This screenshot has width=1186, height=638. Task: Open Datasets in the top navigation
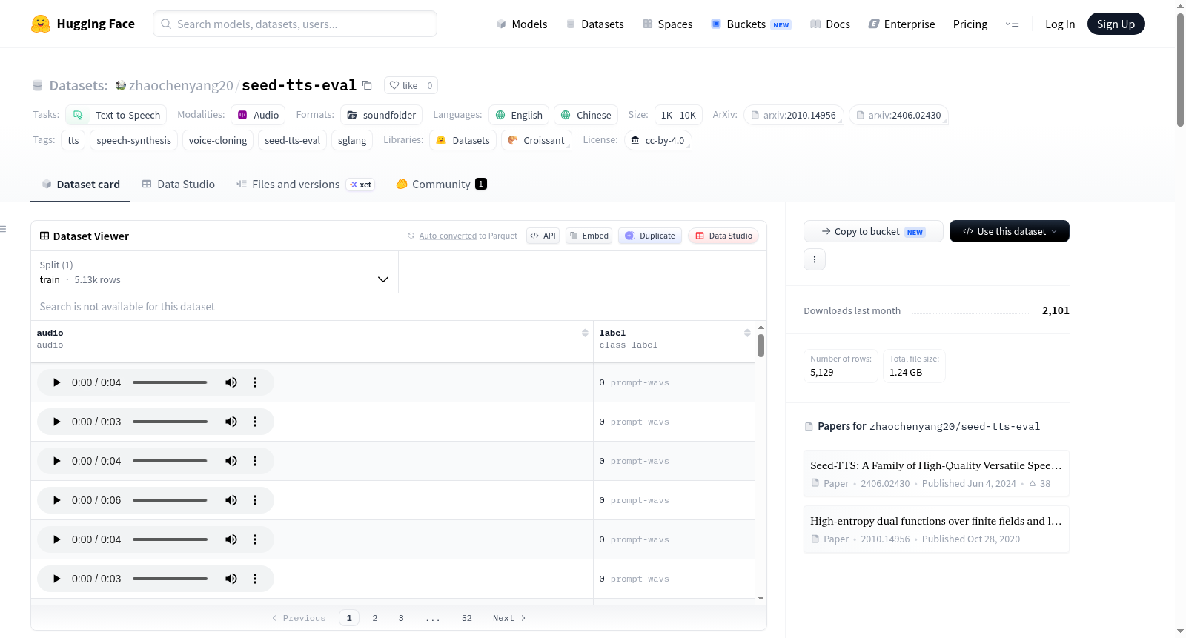pyautogui.click(x=594, y=24)
